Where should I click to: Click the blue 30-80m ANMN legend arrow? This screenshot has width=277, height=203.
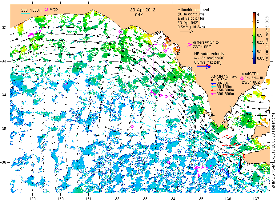pyautogui.click(x=213, y=83)
